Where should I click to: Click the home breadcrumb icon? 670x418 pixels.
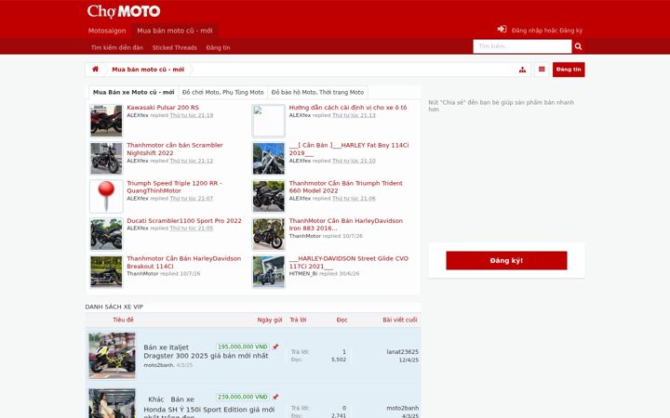pos(95,69)
